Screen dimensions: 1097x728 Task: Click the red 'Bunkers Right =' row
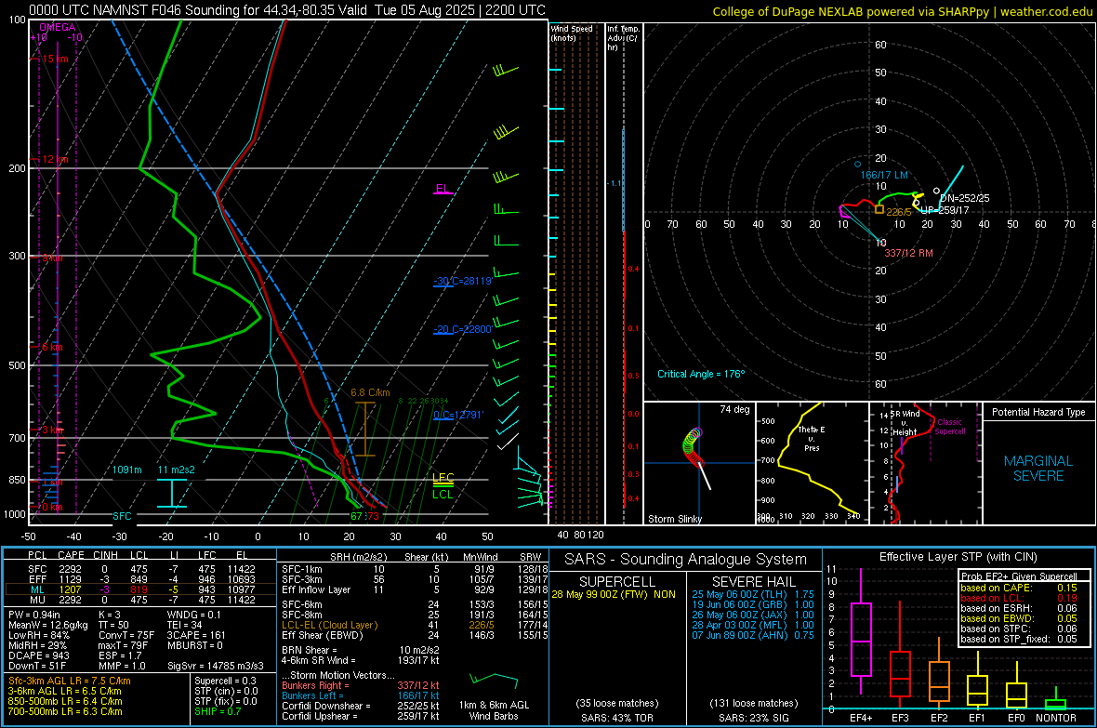[x=361, y=685]
